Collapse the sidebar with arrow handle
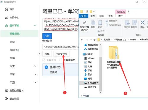 (x=40, y=54)
